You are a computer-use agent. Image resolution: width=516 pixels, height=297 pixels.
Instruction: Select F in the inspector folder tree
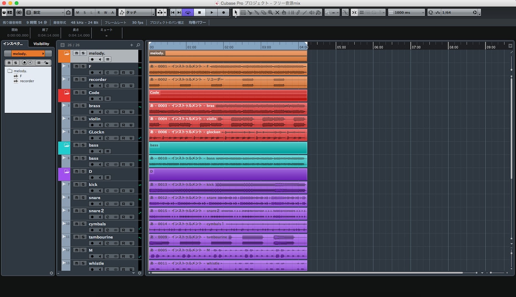[x=21, y=76]
